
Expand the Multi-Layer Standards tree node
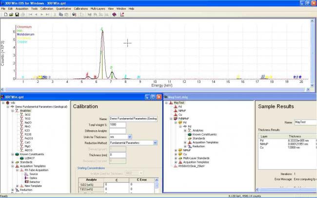coord(176,158)
